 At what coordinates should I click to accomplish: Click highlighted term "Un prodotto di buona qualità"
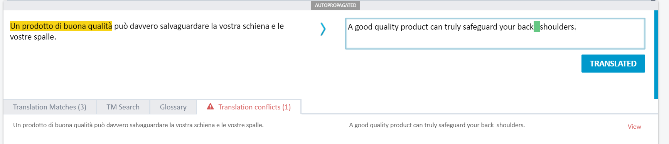pyautogui.click(x=61, y=26)
